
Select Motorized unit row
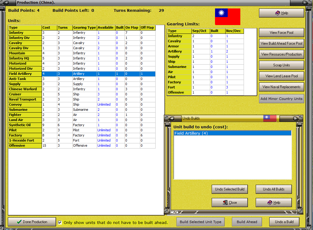point(82,63)
